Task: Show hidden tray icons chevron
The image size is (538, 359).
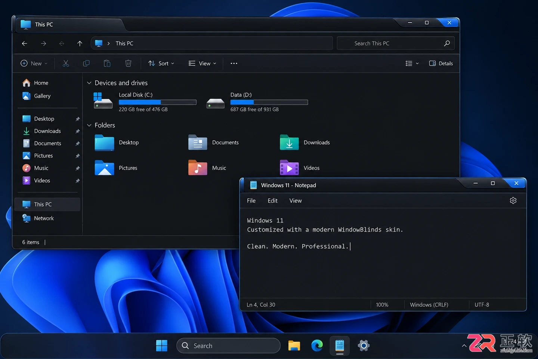Action: coord(464,346)
